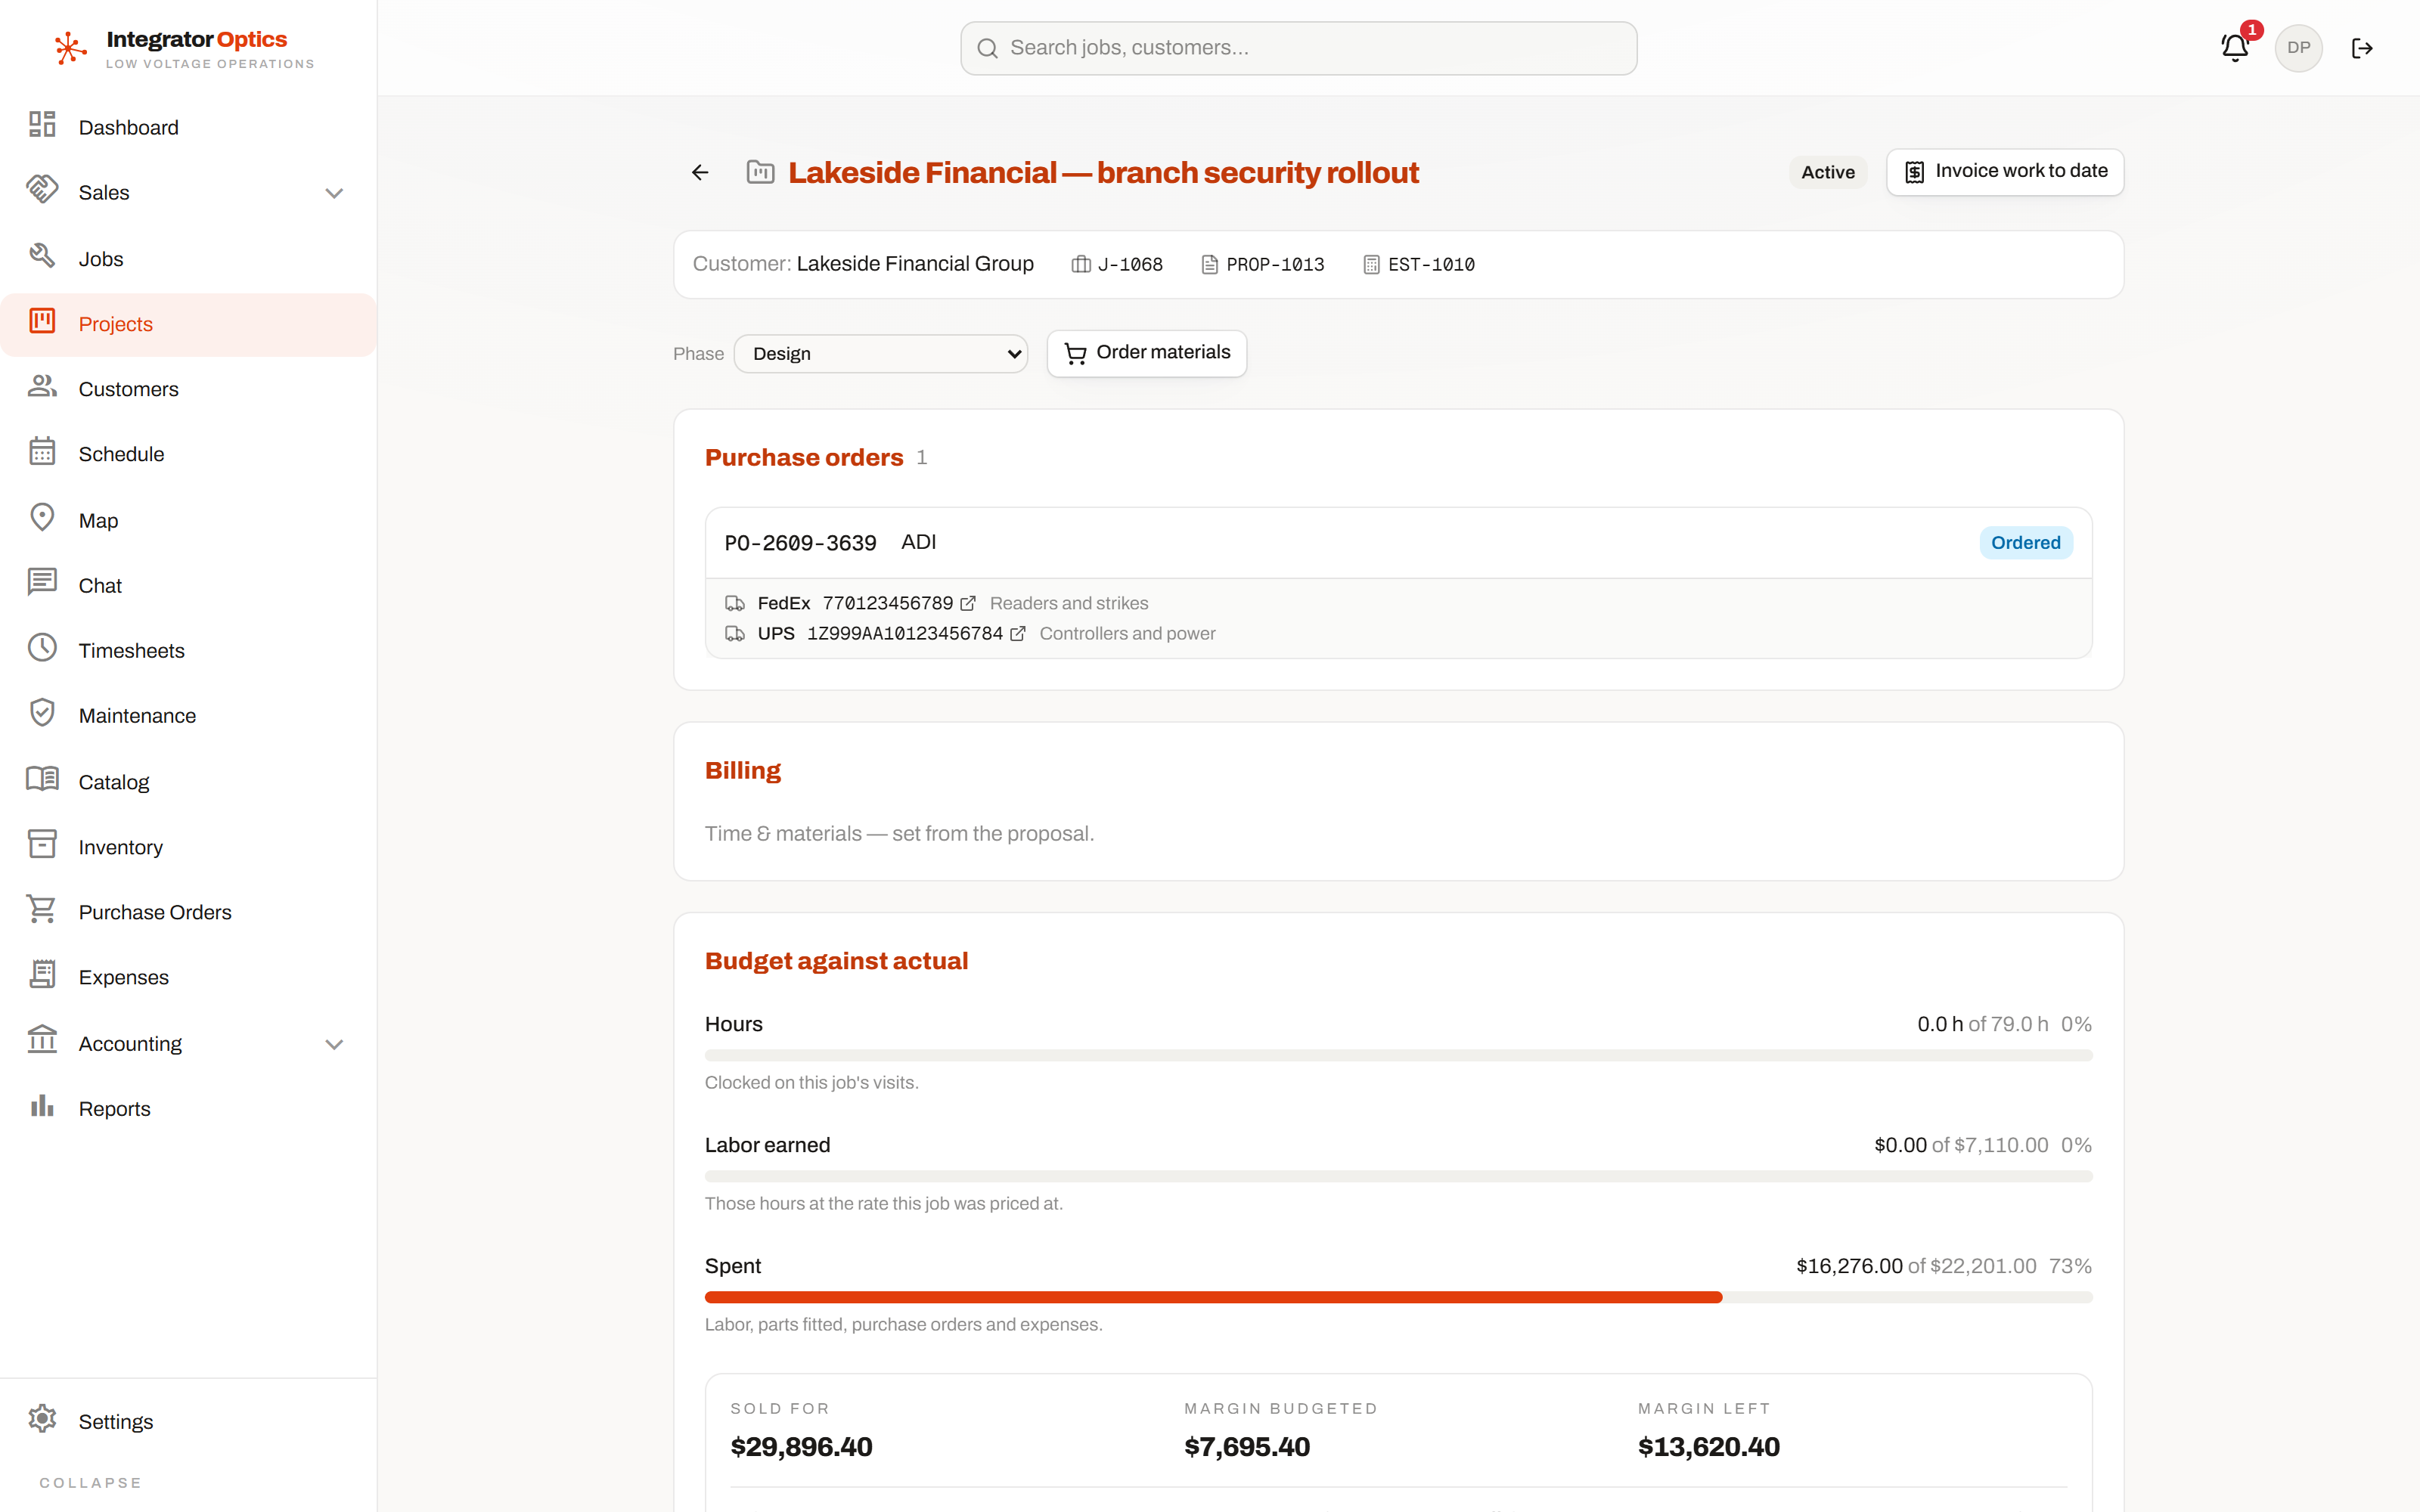Click the Timesheets clock icon
This screenshot has height=1512, width=2420.
point(42,648)
